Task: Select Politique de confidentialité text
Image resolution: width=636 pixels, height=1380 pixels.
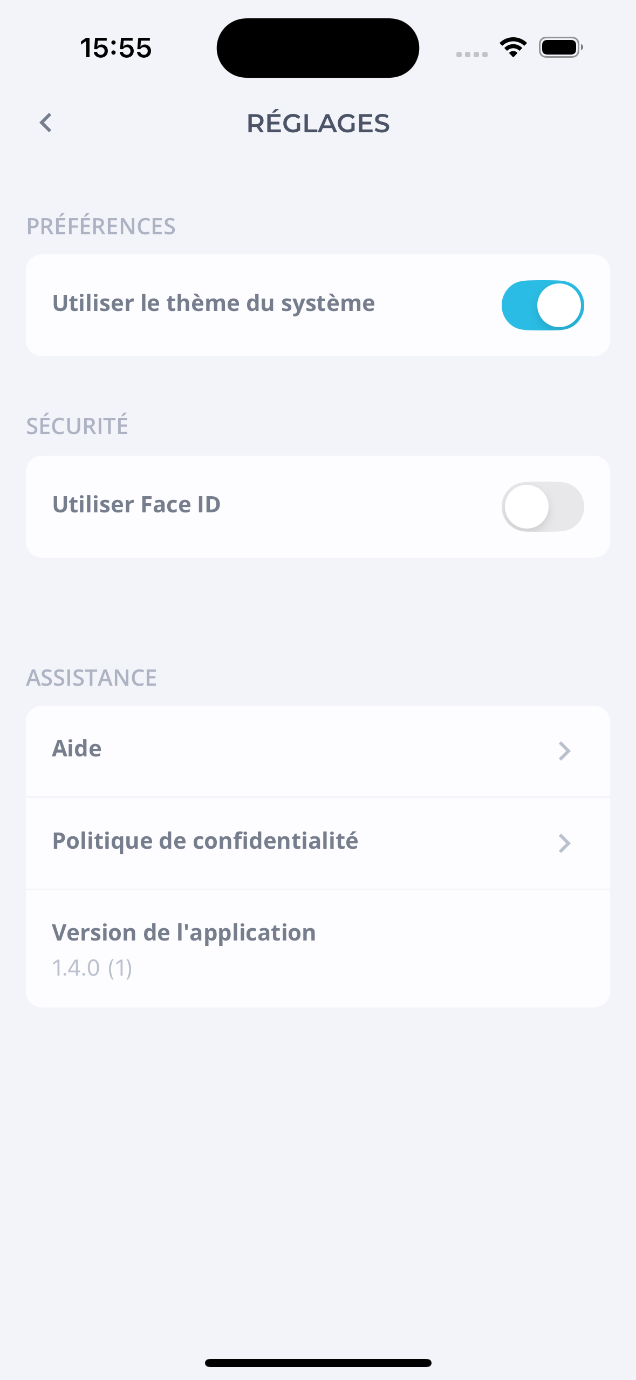Action: (x=205, y=841)
